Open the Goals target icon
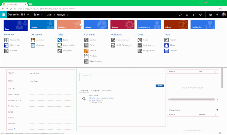Screen dimensions: 227x135 140,40
